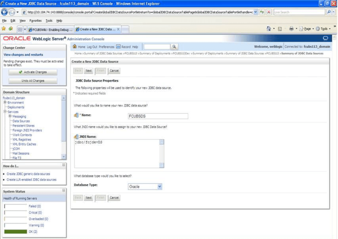Click the Oracle logo oval icon at top right

[x=325, y=38]
